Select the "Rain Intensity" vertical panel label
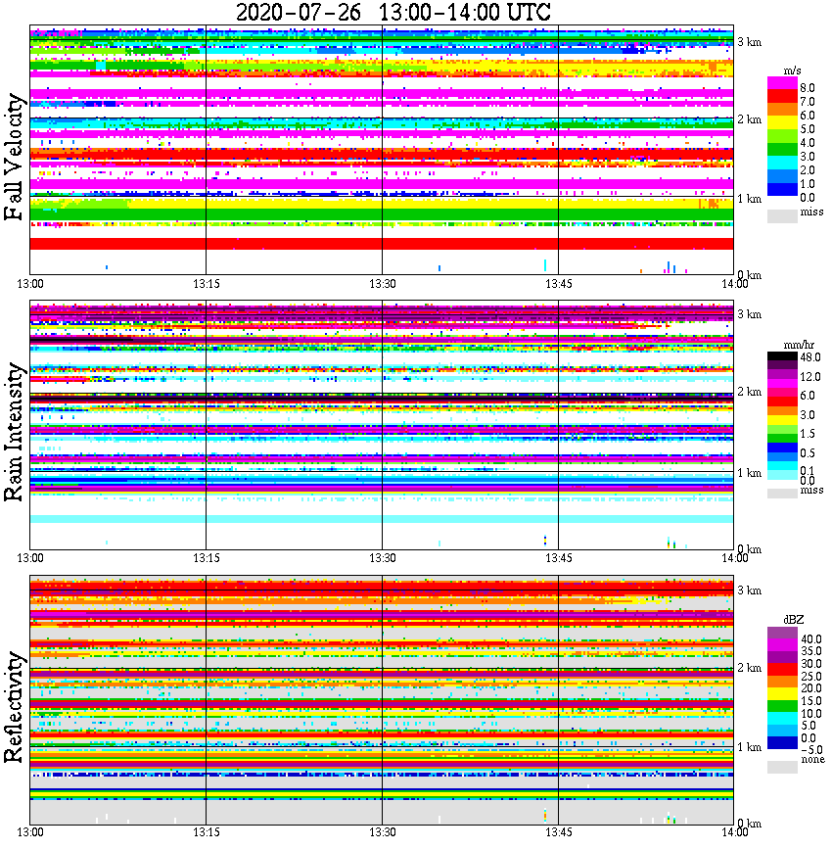Image resolution: width=832 pixels, height=850 pixels. point(14,432)
